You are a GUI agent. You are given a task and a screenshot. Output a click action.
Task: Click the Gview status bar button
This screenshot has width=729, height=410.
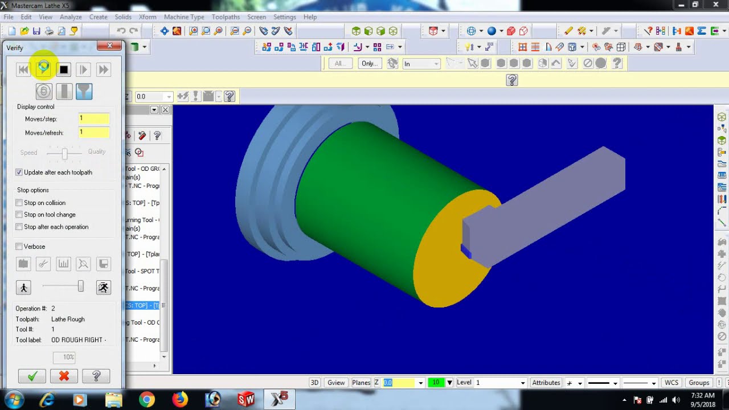[x=336, y=383]
